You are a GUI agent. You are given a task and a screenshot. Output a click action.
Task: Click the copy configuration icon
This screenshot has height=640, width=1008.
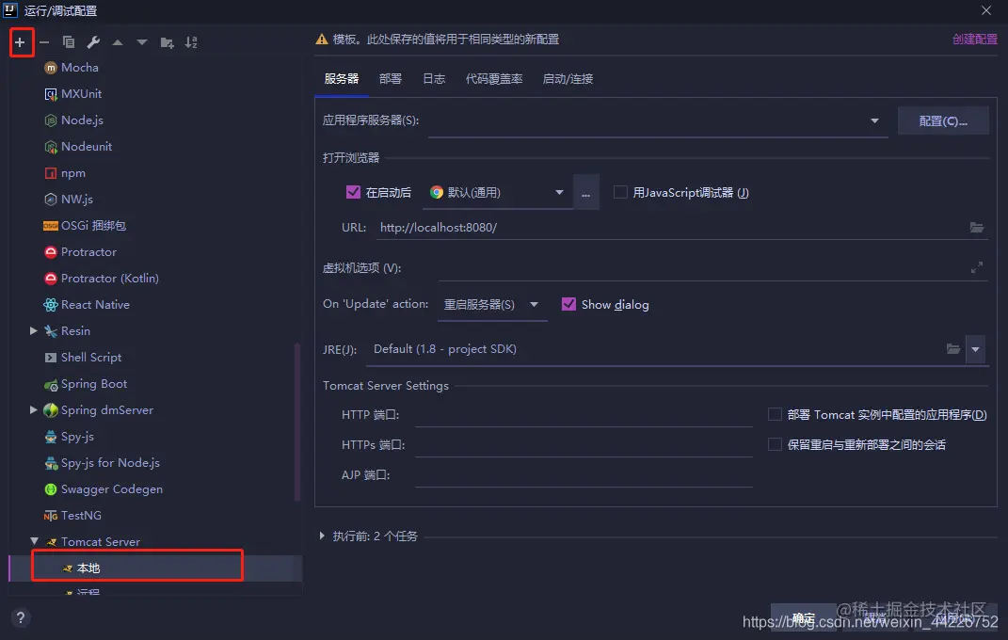[x=67, y=42]
